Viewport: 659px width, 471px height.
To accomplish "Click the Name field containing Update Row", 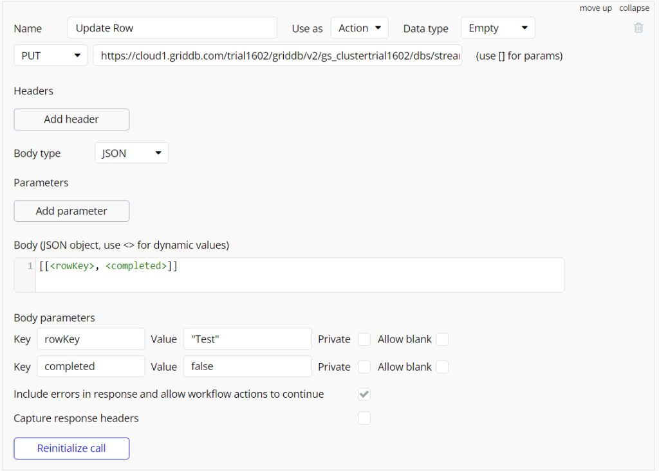I will [172, 28].
